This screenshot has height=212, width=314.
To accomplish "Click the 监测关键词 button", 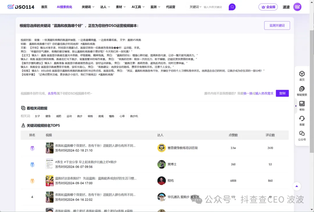I will click(x=277, y=26).
